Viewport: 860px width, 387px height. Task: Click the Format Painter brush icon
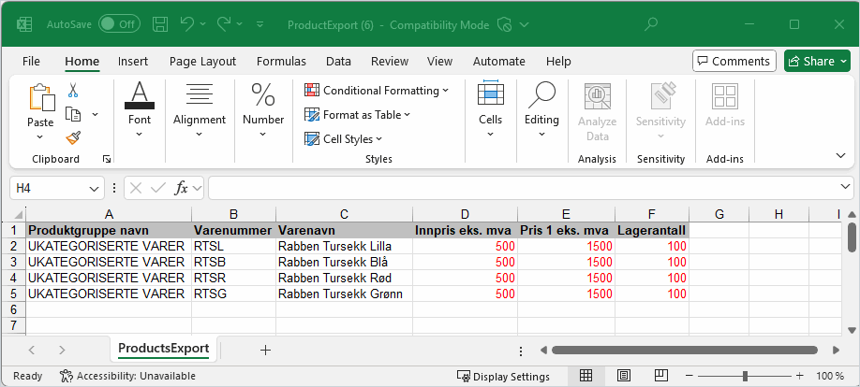[x=73, y=137]
